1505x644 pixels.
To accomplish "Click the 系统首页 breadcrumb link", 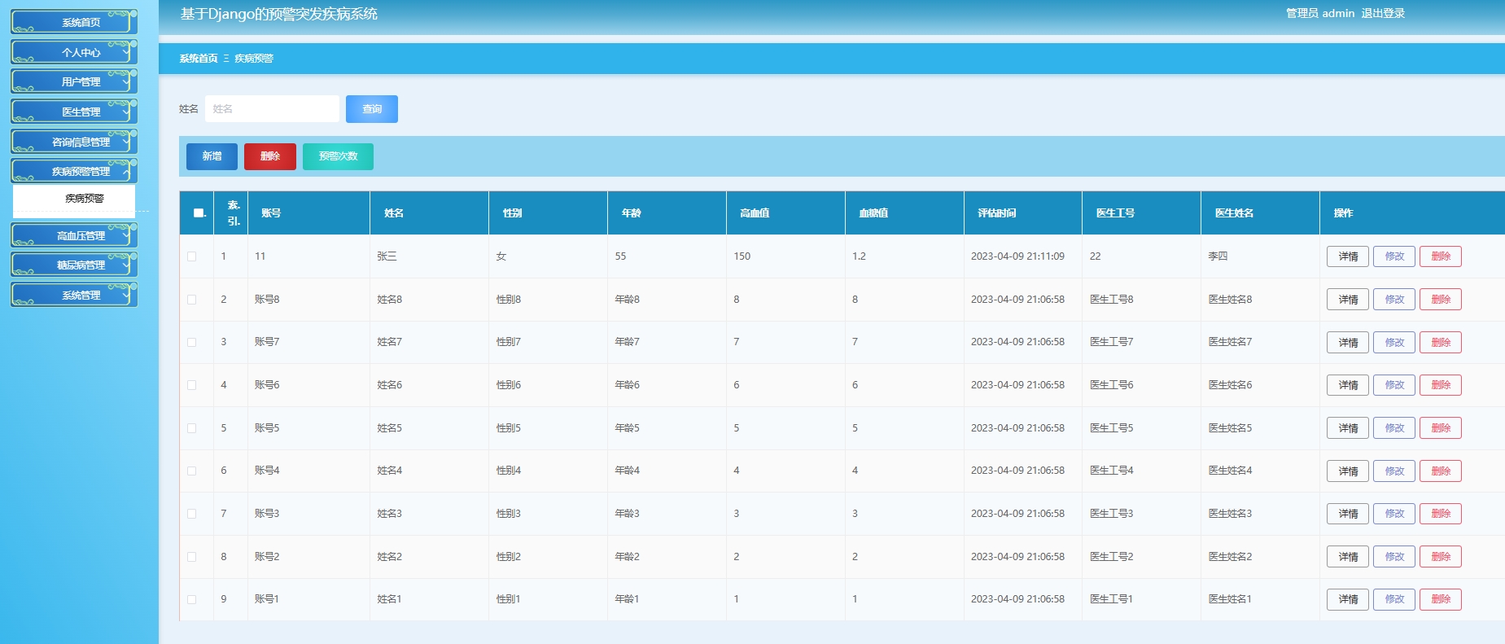I will [199, 59].
